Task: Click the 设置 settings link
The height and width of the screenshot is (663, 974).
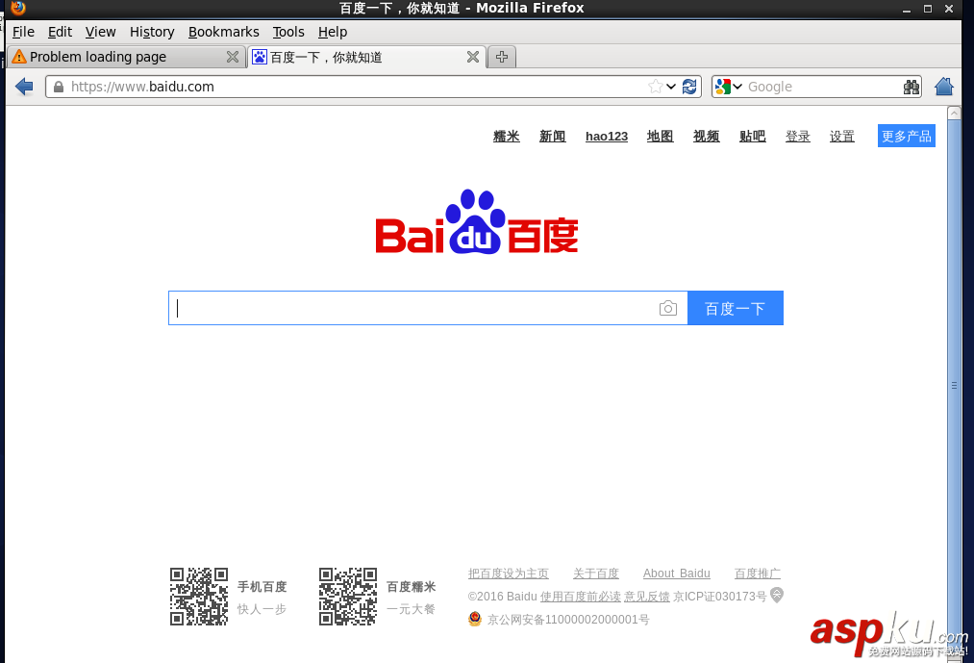Action: click(841, 137)
